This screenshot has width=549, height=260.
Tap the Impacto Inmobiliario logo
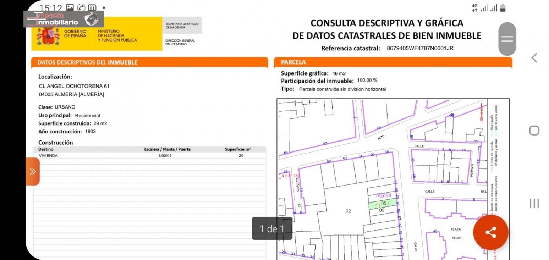tap(64, 19)
